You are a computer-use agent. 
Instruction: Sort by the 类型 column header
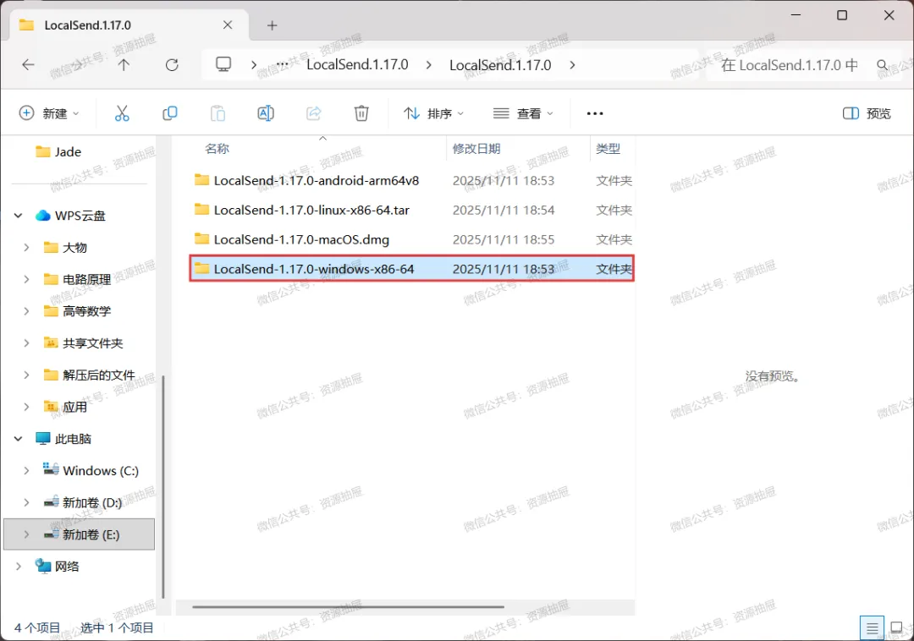coord(608,149)
